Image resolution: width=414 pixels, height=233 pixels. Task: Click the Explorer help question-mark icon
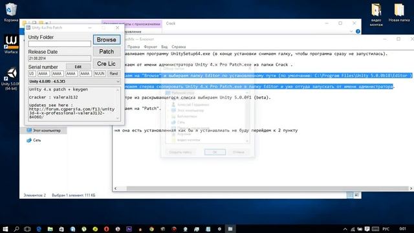point(358,32)
